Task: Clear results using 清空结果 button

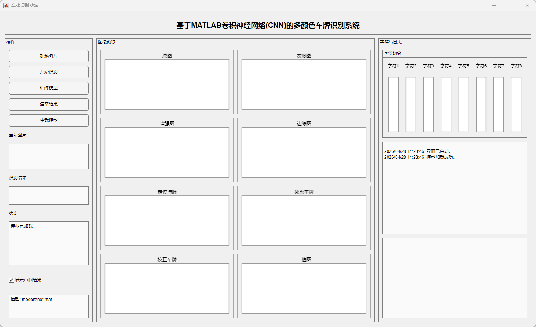Action: pyautogui.click(x=49, y=104)
